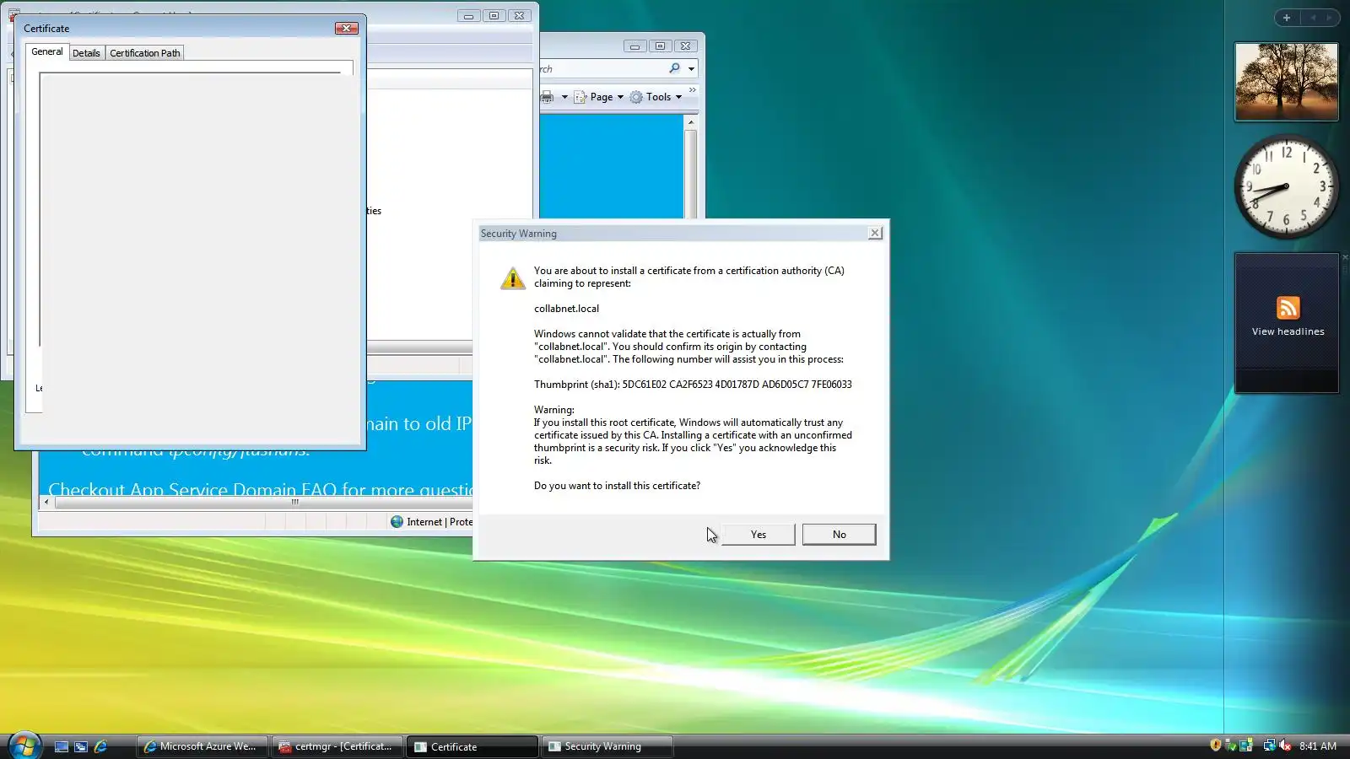Viewport: 1350px width, 759px height.
Task: Switch to the General tab in Certificate
Action: click(47, 51)
